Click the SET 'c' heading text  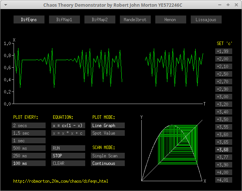225,43
